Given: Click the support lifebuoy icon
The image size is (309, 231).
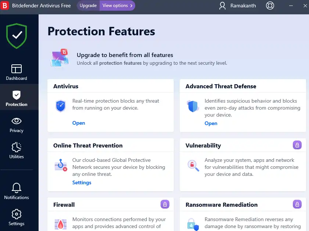Looking at the screenshot, I should click(x=270, y=6).
